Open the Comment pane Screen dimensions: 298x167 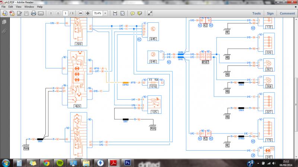pos(287,13)
